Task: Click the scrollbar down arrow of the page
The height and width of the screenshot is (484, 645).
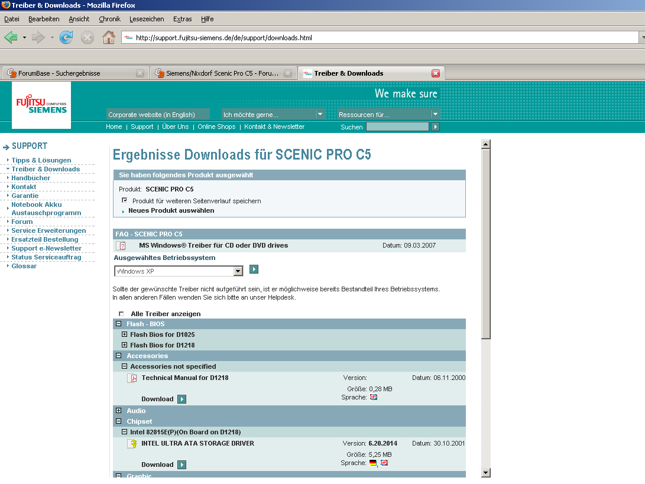Action: [486, 473]
